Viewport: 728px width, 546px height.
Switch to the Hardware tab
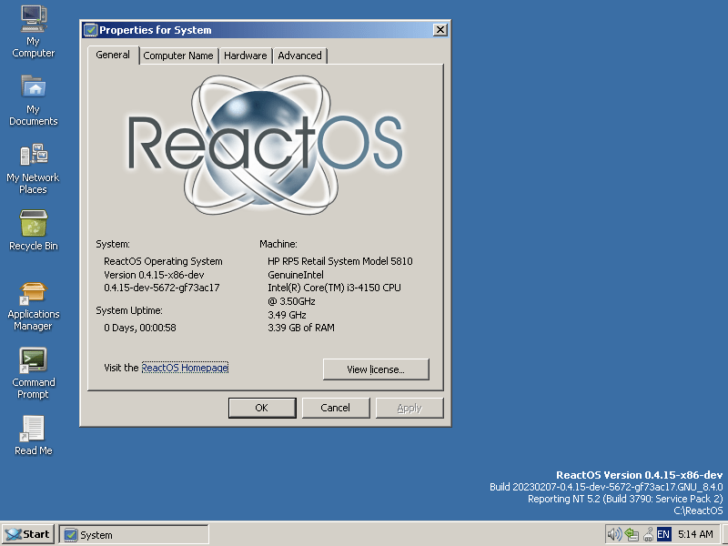point(245,56)
